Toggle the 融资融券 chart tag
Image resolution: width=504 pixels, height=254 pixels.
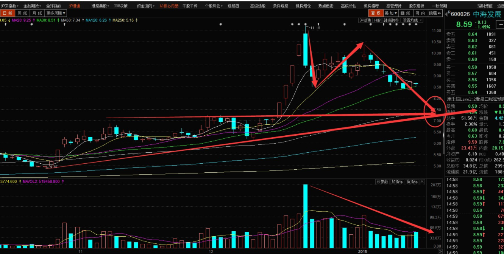(391, 20)
